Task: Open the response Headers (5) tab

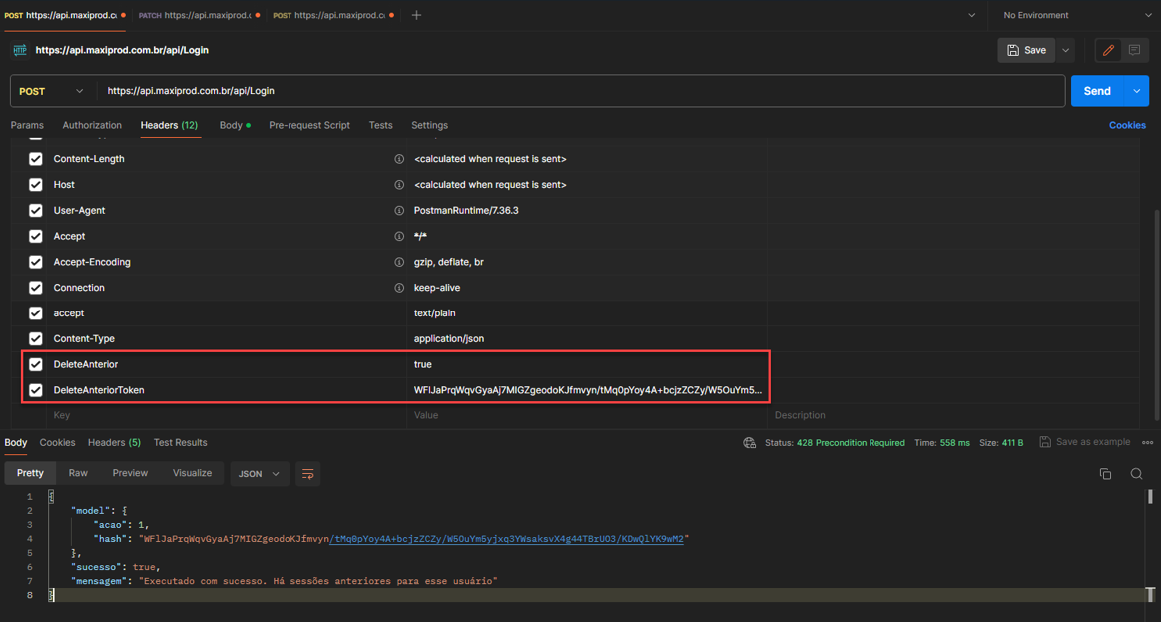Action: (x=114, y=443)
